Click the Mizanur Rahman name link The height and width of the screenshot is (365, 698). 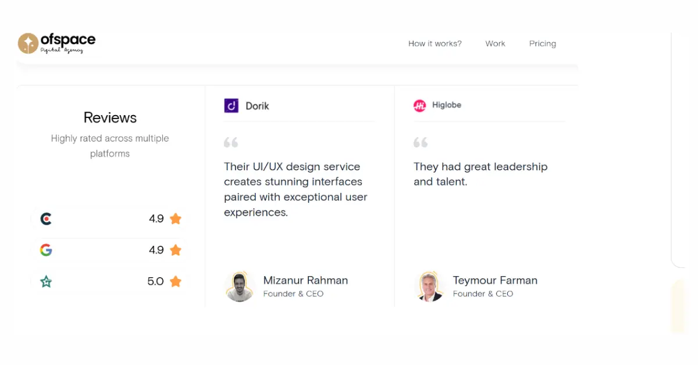[x=305, y=280]
